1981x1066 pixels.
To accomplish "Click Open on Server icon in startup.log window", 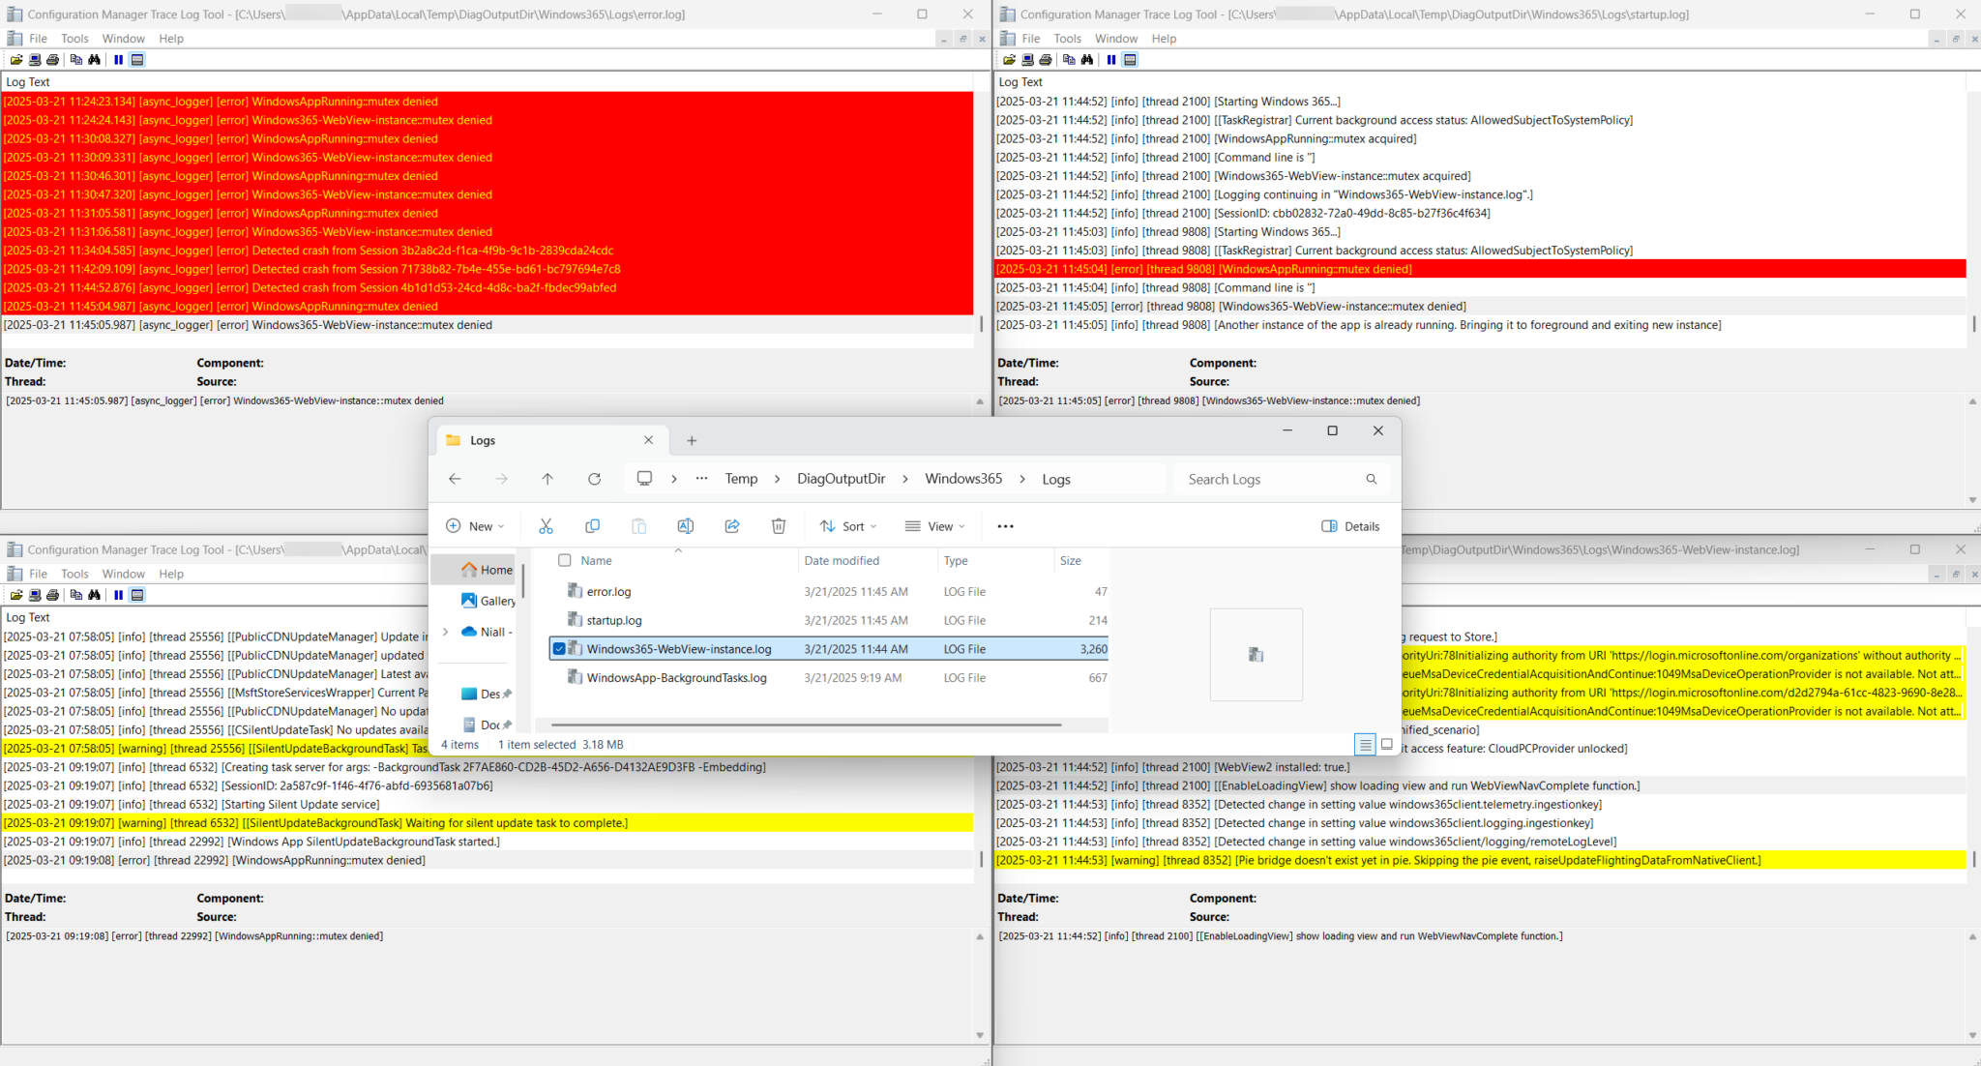I will click(x=1027, y=60).
